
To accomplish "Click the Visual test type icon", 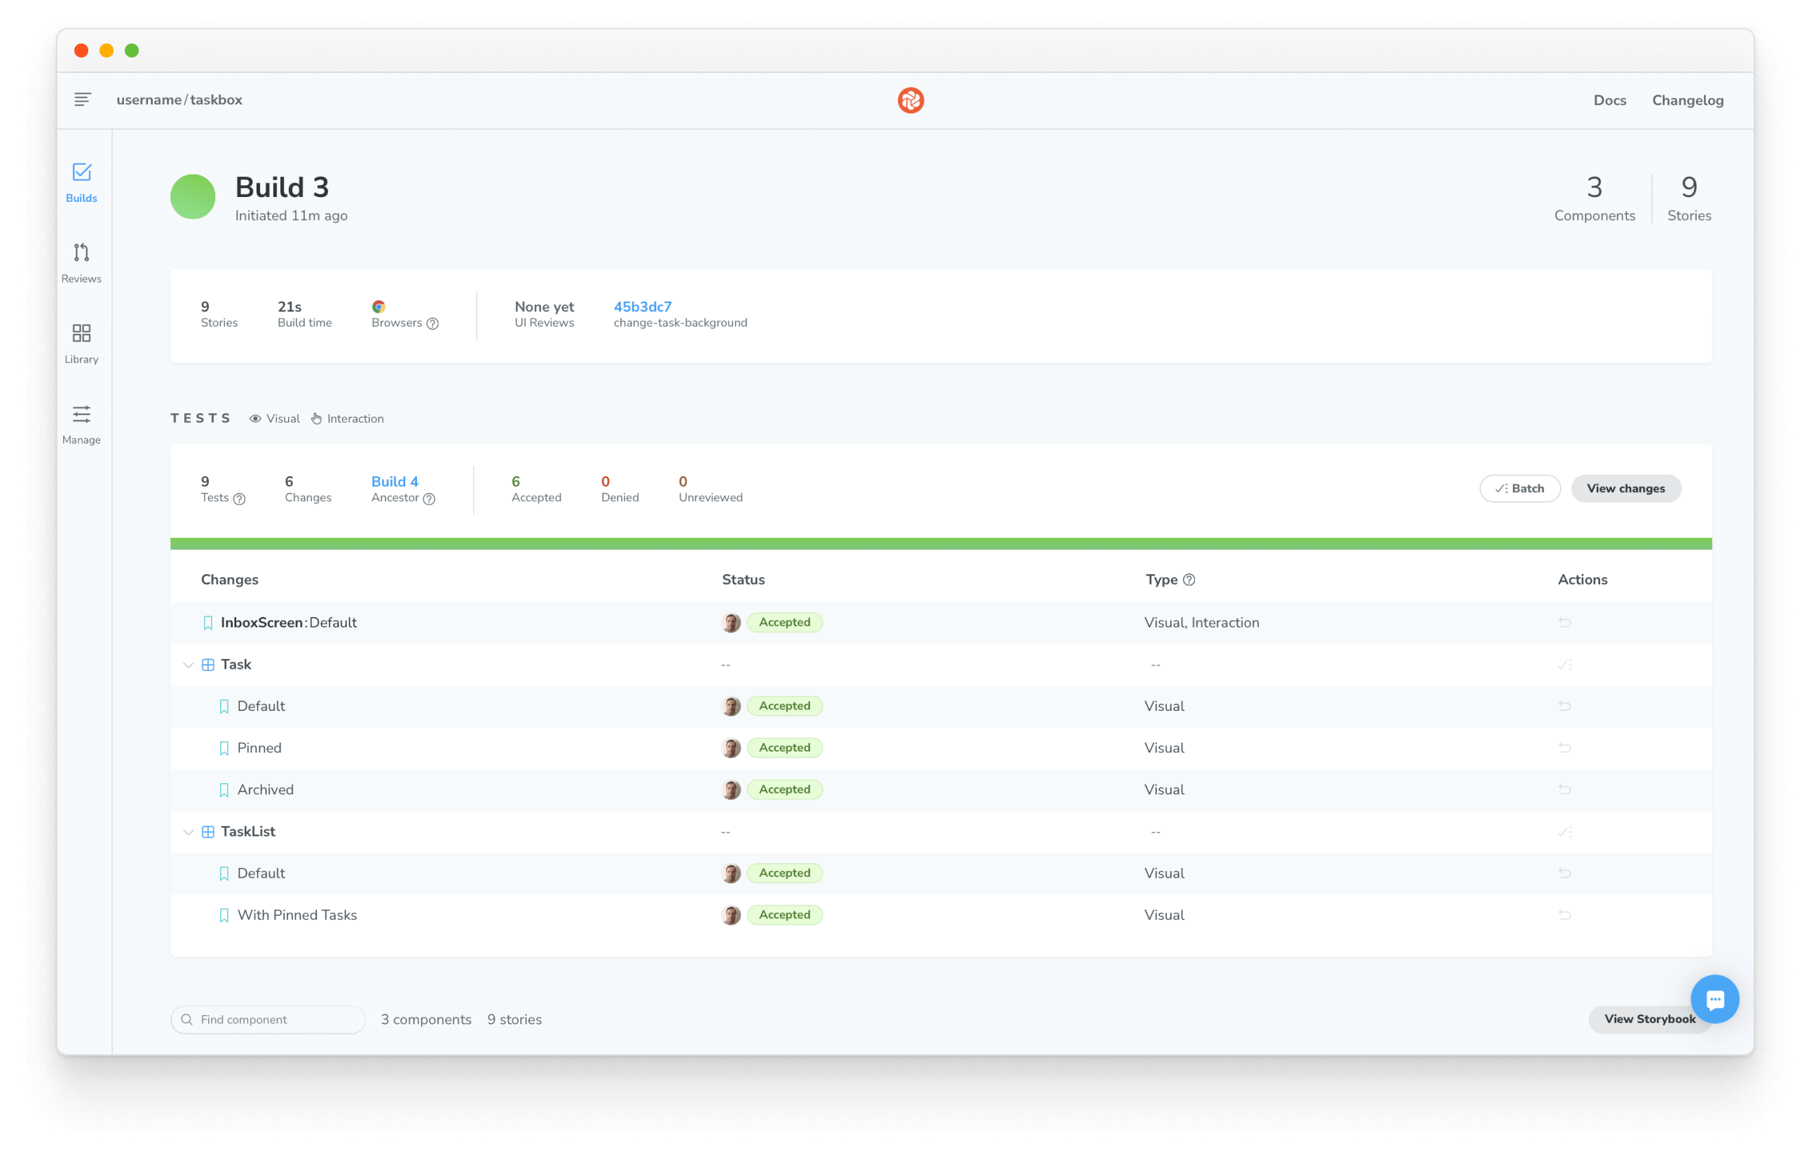I will [x=254, y=419].
